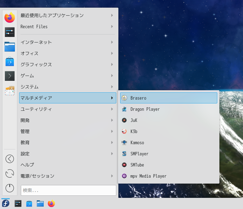Open the 設定 category

coord(68,154)
